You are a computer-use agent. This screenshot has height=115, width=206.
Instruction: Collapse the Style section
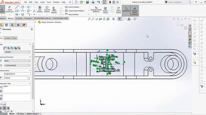tap(30, 44)
